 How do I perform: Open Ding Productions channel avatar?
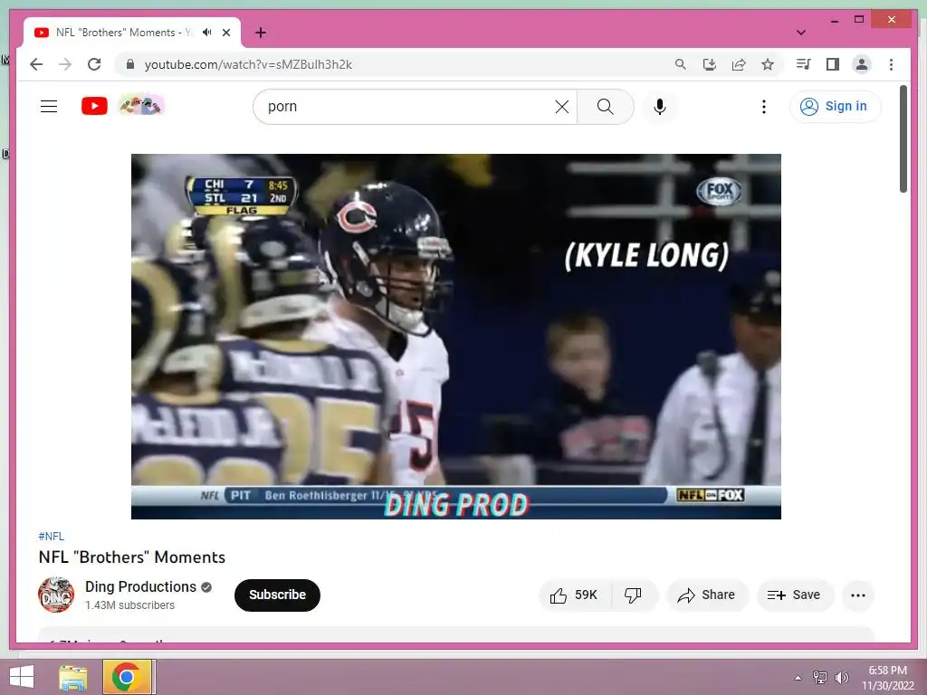click(56, 595)
